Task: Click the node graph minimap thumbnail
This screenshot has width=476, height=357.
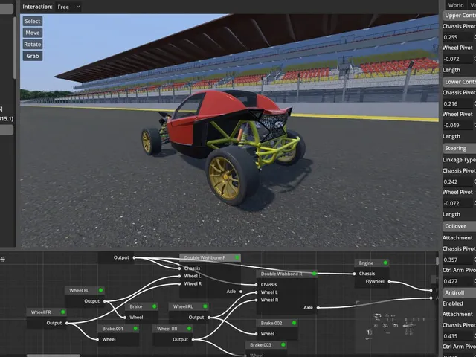Action: 396,327
